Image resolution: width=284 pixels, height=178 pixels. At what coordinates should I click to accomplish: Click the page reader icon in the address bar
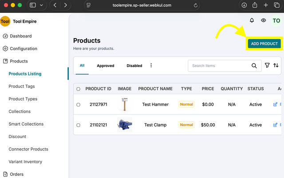(89, 5)
